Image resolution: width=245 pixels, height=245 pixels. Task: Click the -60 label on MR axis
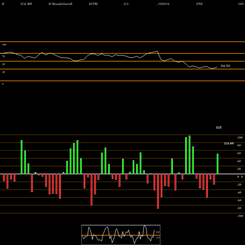239,200
